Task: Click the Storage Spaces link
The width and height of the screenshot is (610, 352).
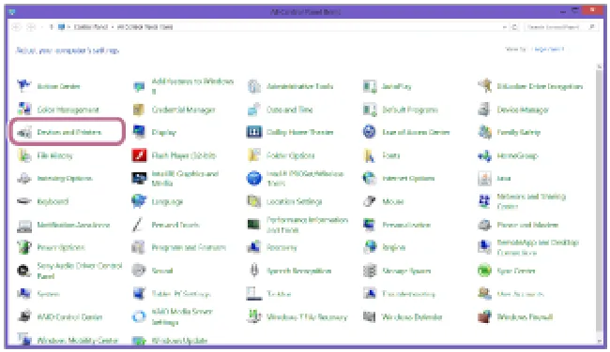Action: pos(406,271)
